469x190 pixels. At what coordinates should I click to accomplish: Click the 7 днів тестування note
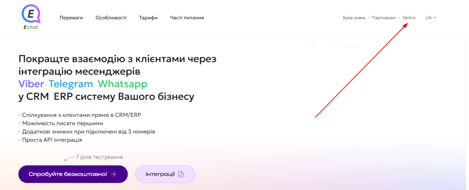pyautogui.click(x=99, y=157)
